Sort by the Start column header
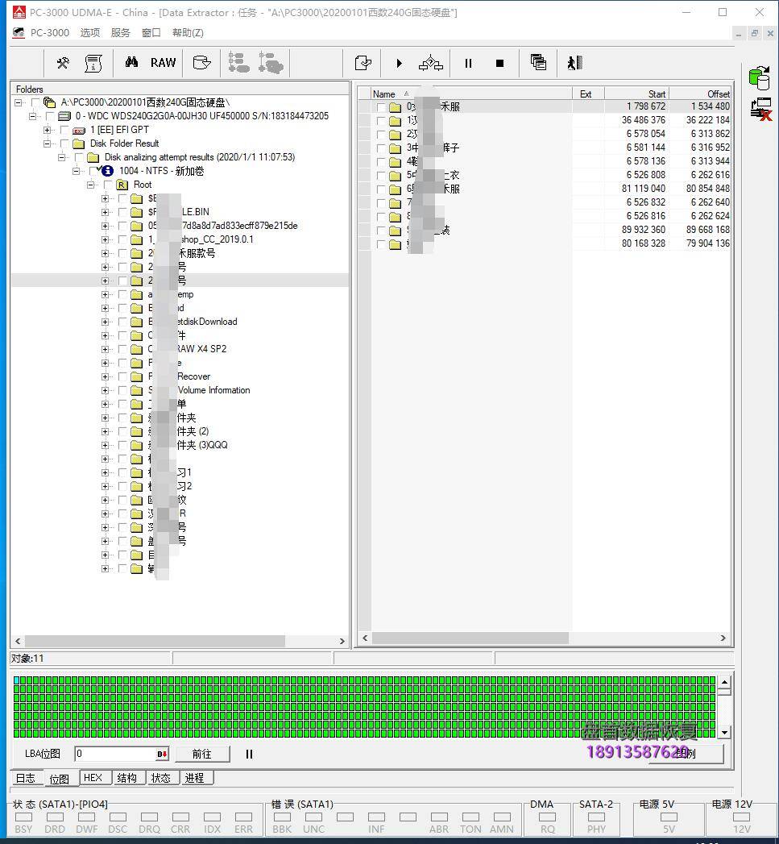 point(636,94)
